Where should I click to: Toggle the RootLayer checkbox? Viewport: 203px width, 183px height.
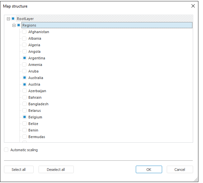pyautogui.click(x=13, y=19)
